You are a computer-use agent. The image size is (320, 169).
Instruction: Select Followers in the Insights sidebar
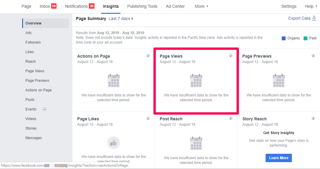click(x=33, y=42)
